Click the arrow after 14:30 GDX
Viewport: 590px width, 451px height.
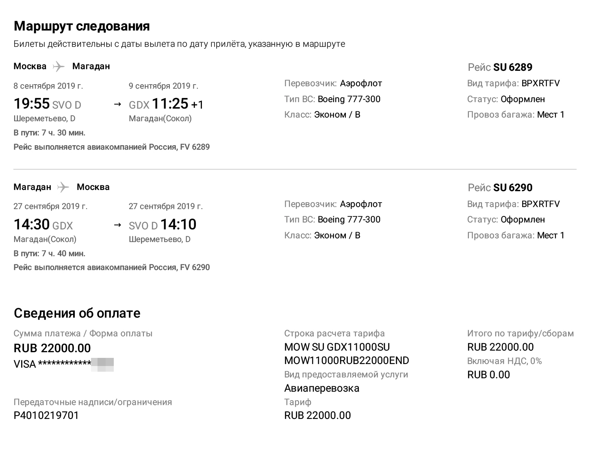click(x=117, y=225)
